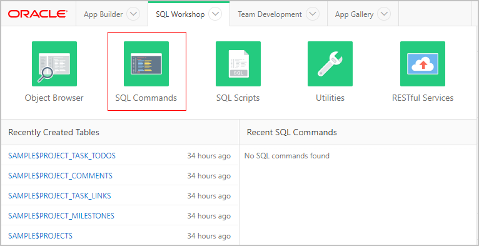The image size is (479, 246).
Task: Expand the App Gallery dropdown arrow
Action: point(384,14)
